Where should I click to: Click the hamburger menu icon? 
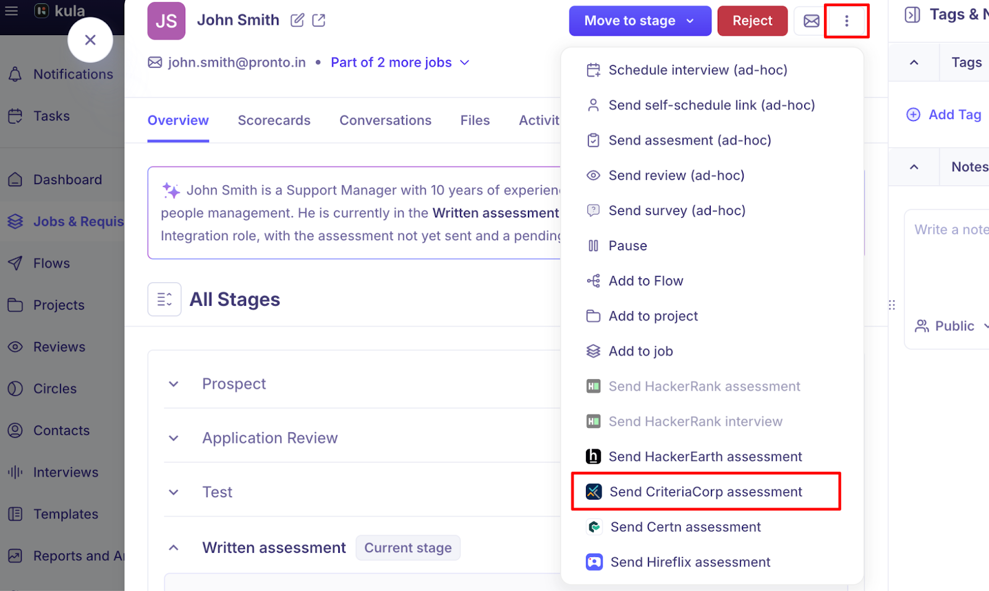coord(11,10)
